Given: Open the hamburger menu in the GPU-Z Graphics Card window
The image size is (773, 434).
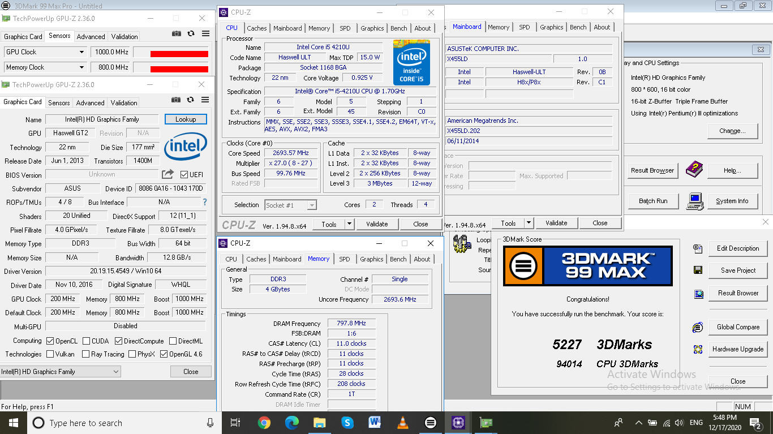Looking at the screenshot, I should [205, 100].
